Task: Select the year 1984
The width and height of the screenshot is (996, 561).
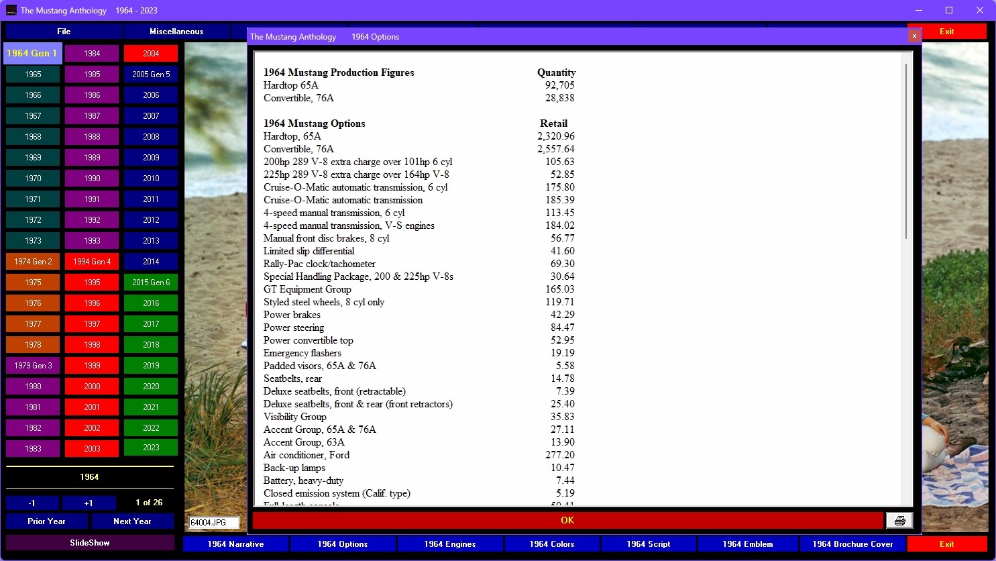Action: [x=92, y=54]
